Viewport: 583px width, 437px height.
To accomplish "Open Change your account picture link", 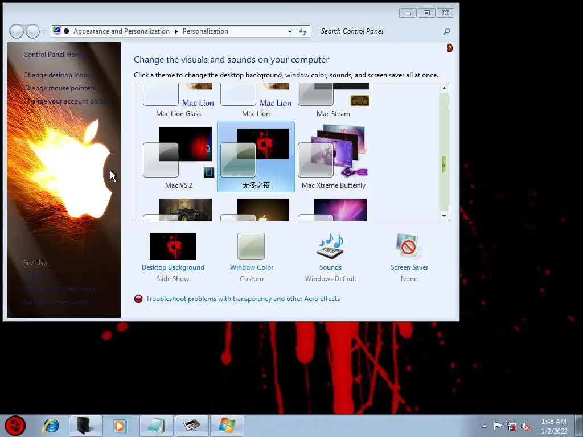I will [x=66, y=101].
